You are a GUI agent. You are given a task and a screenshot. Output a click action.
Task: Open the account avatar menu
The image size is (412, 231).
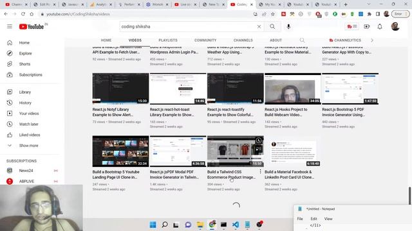395,26
